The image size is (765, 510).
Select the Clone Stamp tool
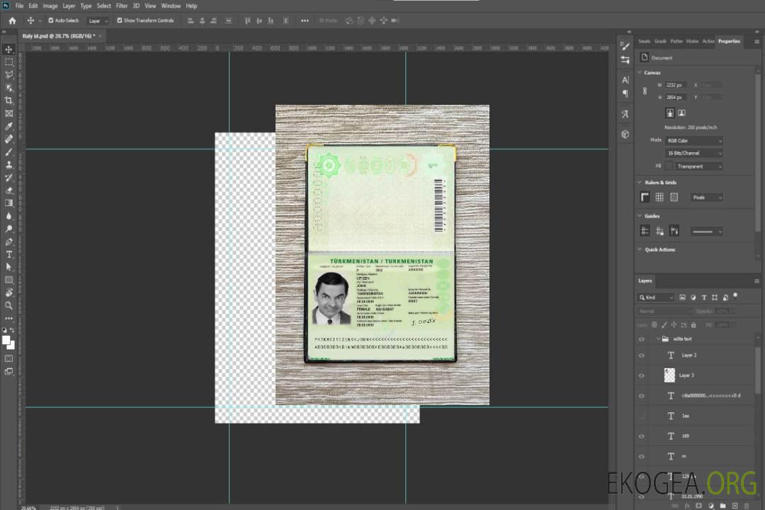(x=8, y=164)
